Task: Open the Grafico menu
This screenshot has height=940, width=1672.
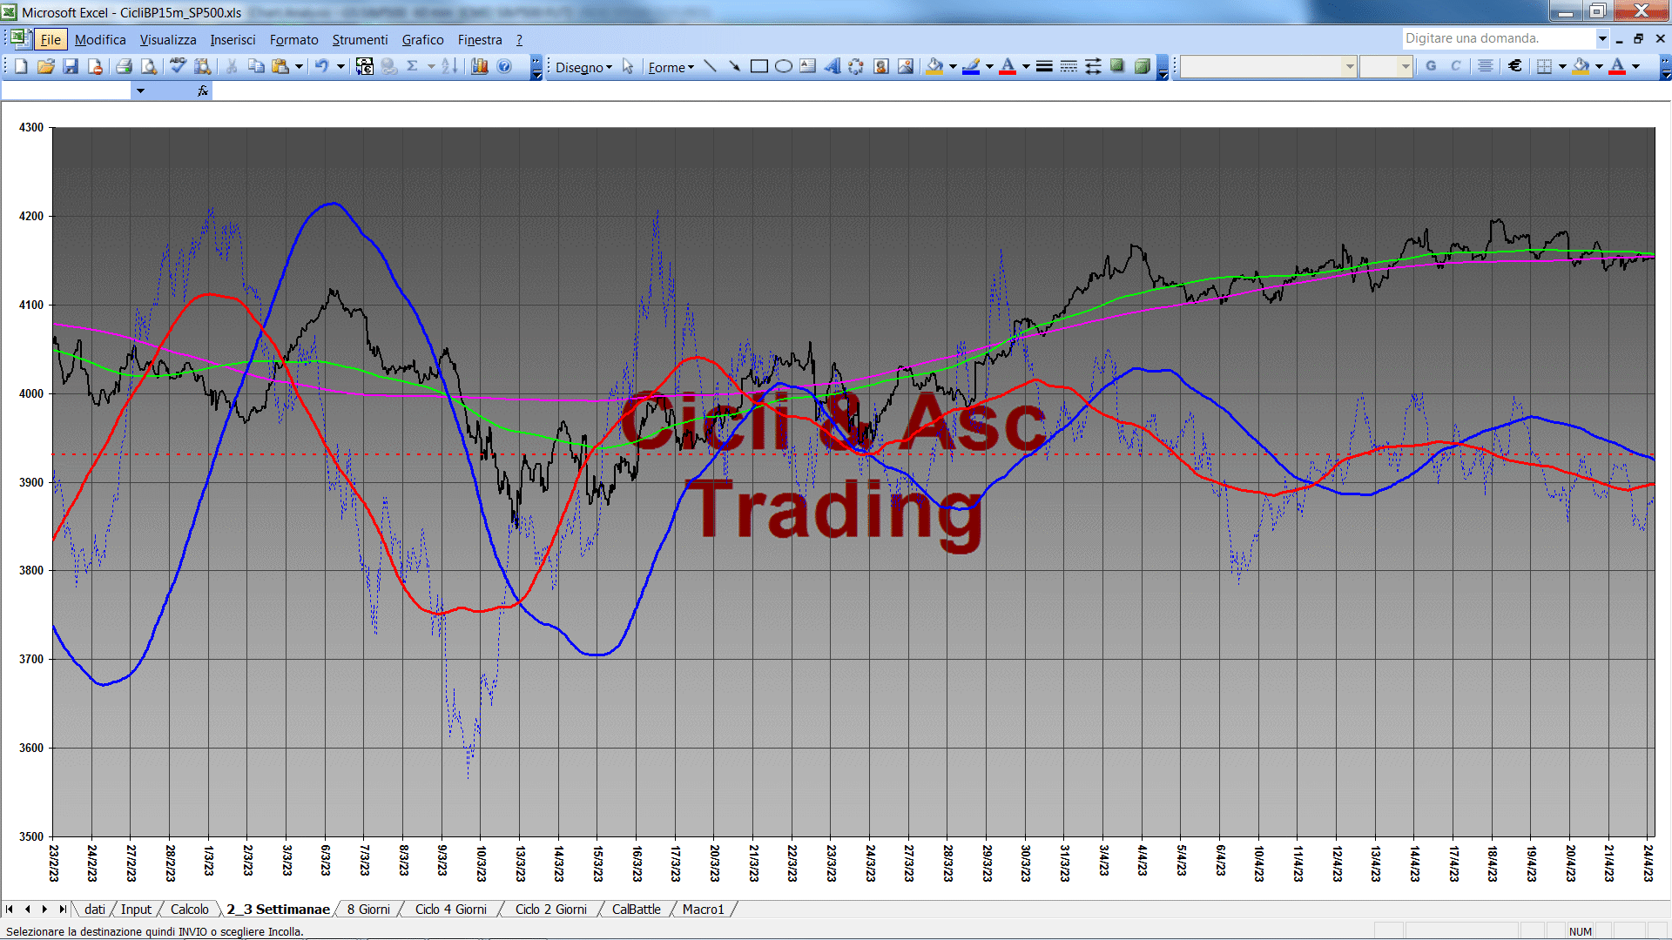Action: 422,39
